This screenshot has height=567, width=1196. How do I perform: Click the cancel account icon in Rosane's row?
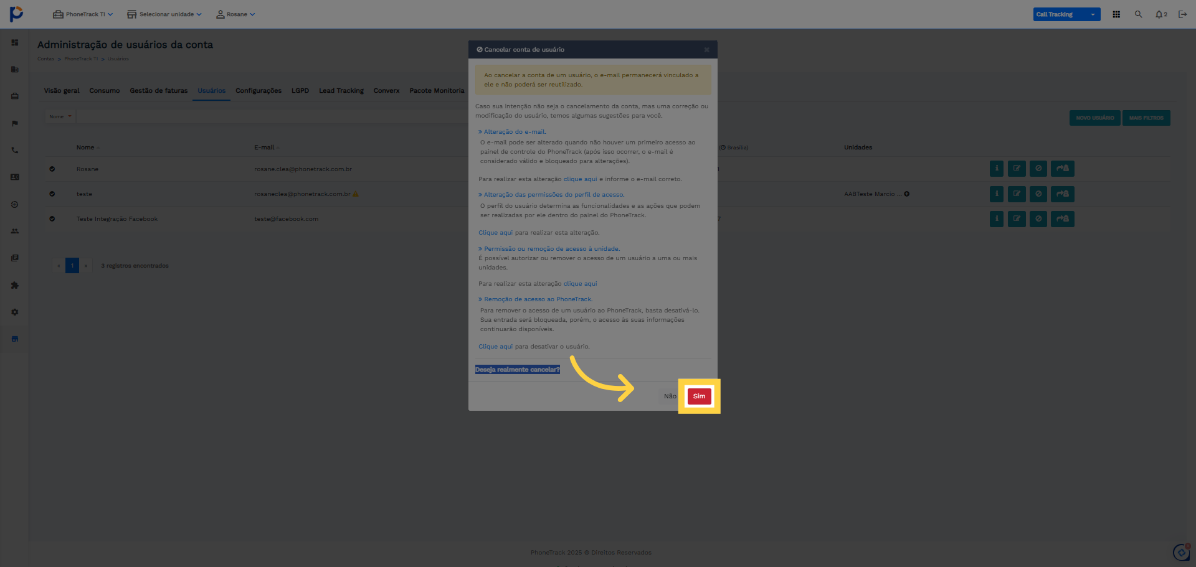pyautogui.click(x=1038, y=169)
